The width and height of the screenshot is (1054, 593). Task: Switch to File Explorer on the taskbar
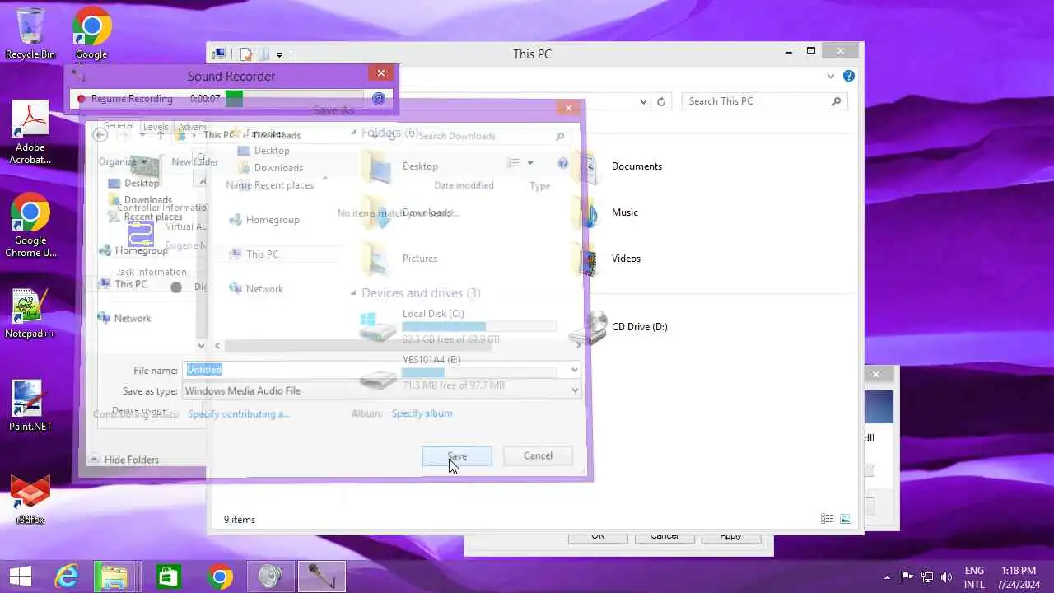pyautogui.click(x=114, y=577)
